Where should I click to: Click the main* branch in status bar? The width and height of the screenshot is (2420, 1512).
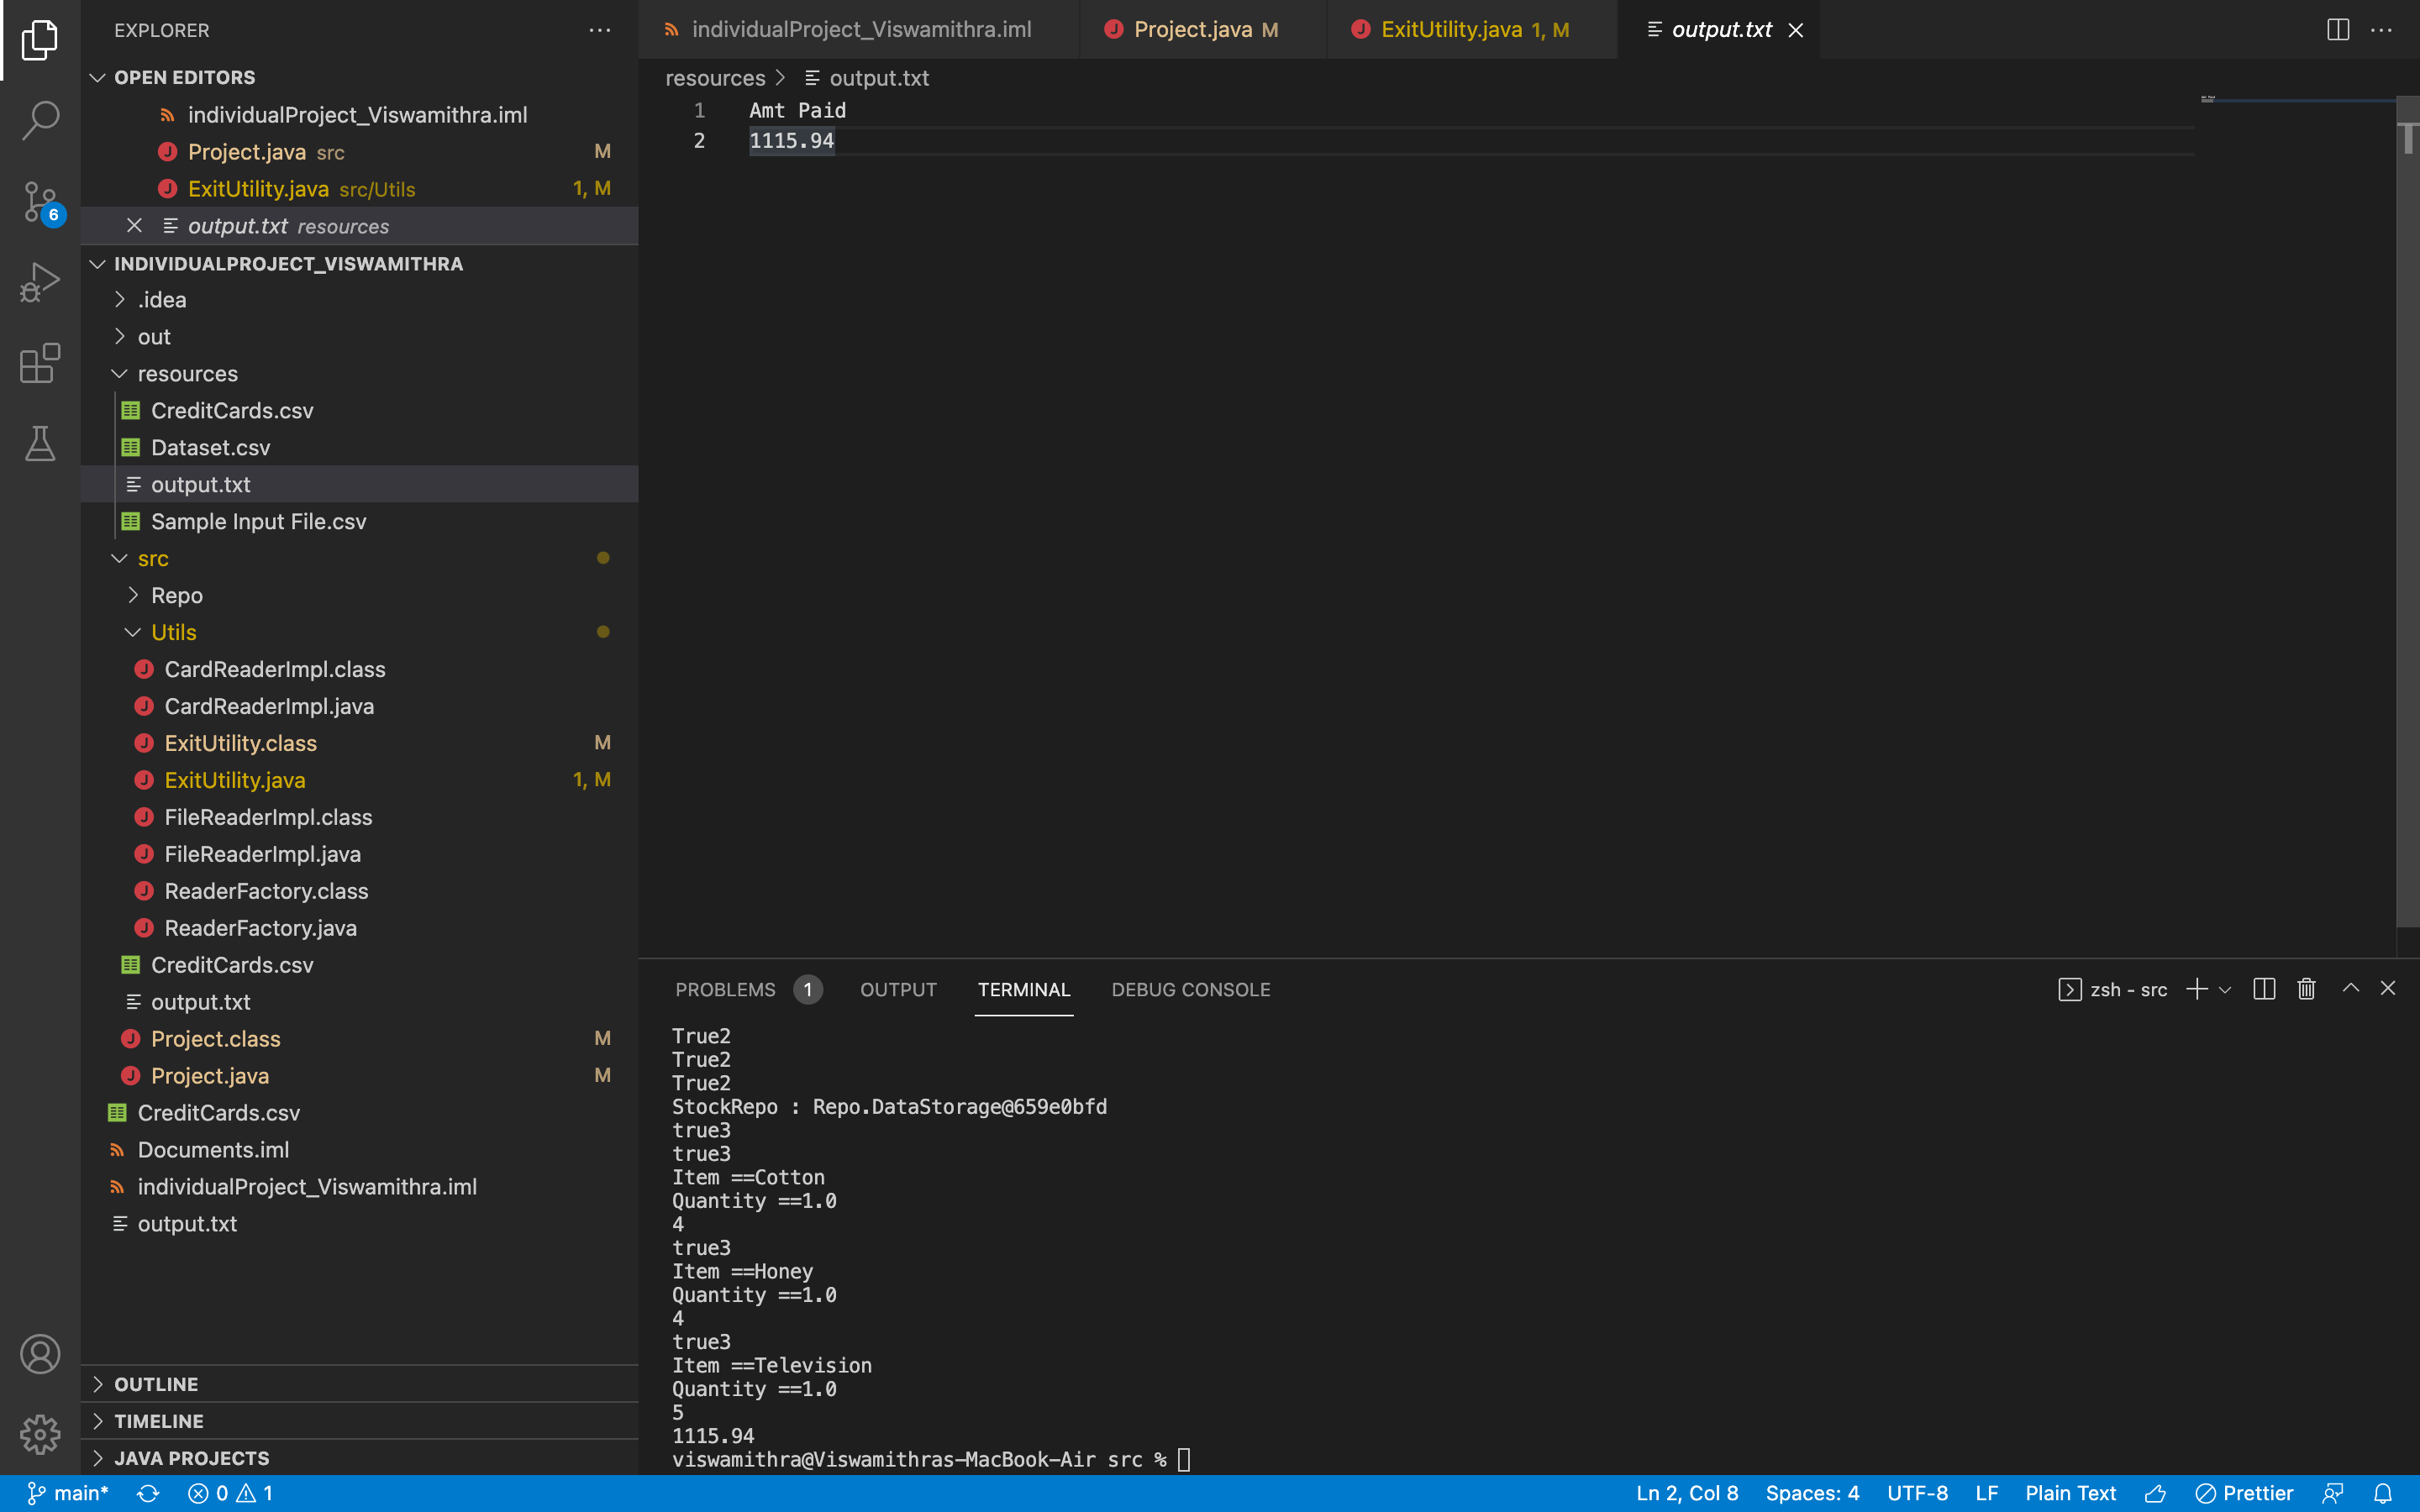pyautogui.click(x=67, y=1493)
